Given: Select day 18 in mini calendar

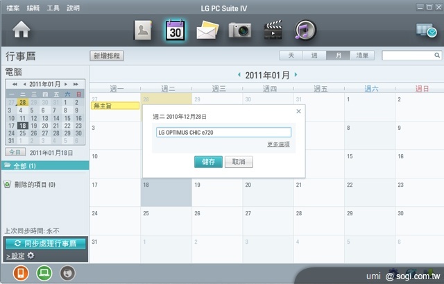Looking at the screenshot, I should pyautogui.click(x=23, y=126).
